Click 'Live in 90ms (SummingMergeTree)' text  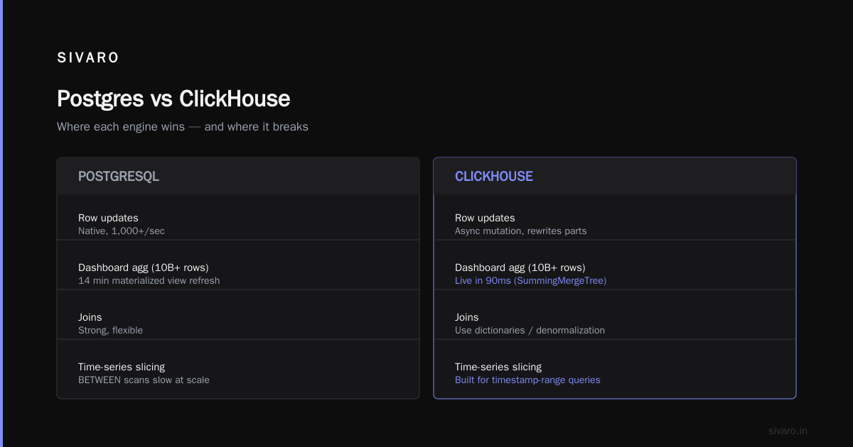pos(531,281)
